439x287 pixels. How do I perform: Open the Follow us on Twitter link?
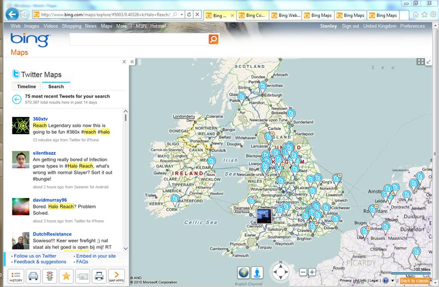click(35, 256)
